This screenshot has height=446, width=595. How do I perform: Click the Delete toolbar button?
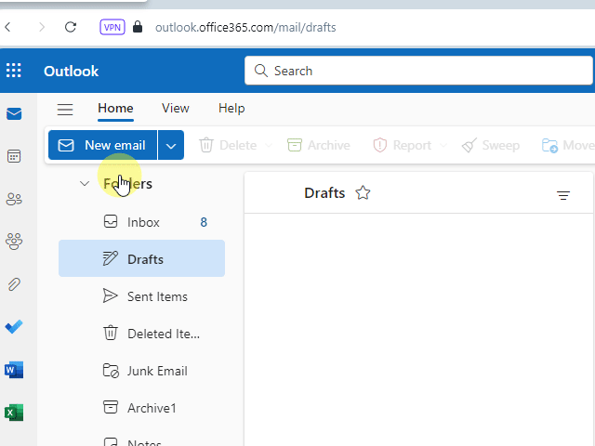[x=228, y=145]
